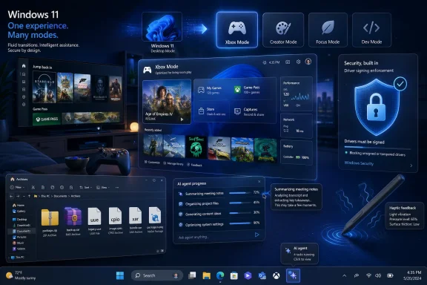The height and width of the screenshot is (285, 427).
Task: Switch to Xbox Mode tile
Action: [237, 30]
